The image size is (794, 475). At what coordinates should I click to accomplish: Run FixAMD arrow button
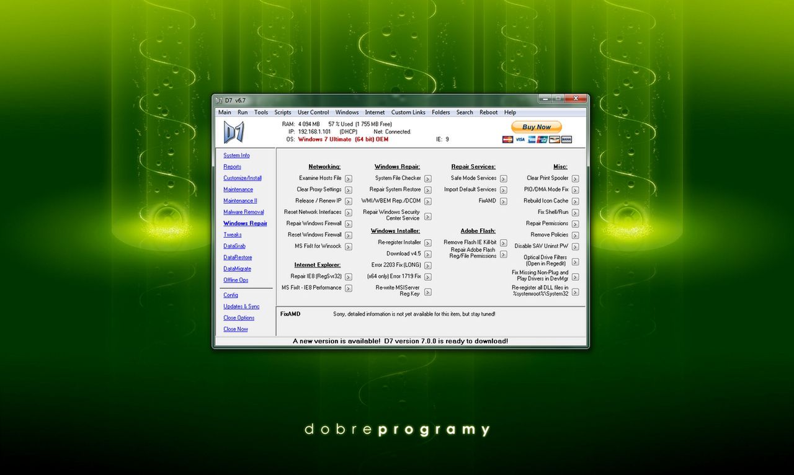coord(503,202)
